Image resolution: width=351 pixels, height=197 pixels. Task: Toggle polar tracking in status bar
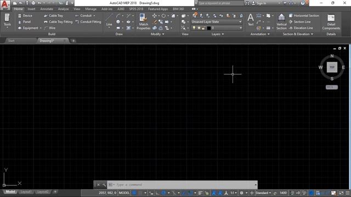pyautogui.click(x=163, y=193)
